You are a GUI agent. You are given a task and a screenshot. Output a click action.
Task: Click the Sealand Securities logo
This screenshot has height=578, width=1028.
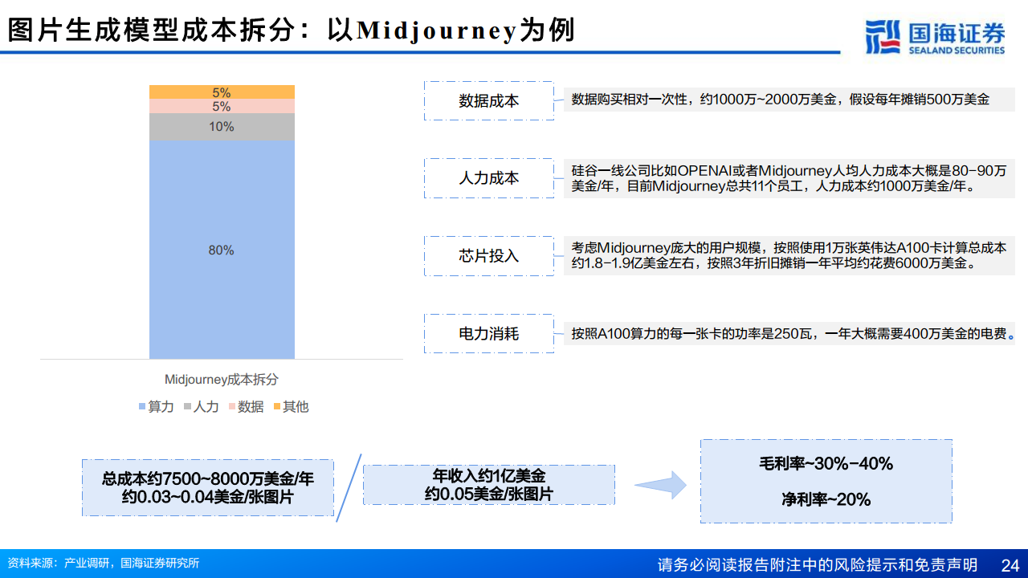[936, 37]
